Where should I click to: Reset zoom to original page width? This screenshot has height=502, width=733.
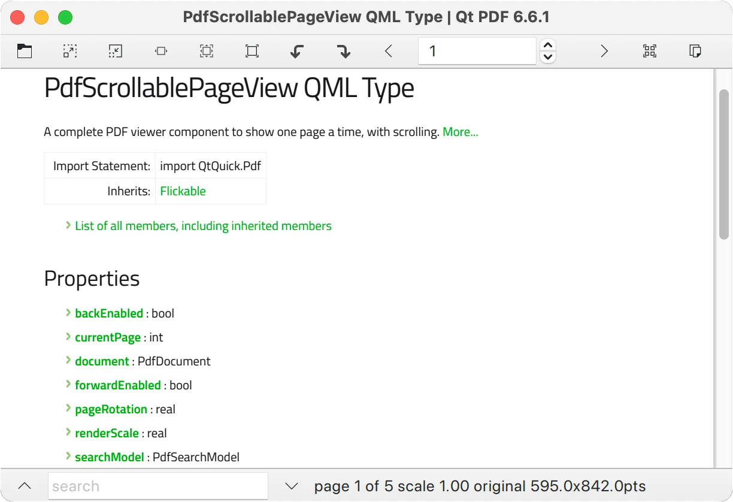[160, 51]
